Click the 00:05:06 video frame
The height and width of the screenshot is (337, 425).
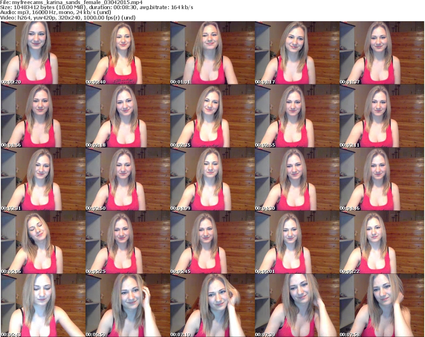[43, 242]
